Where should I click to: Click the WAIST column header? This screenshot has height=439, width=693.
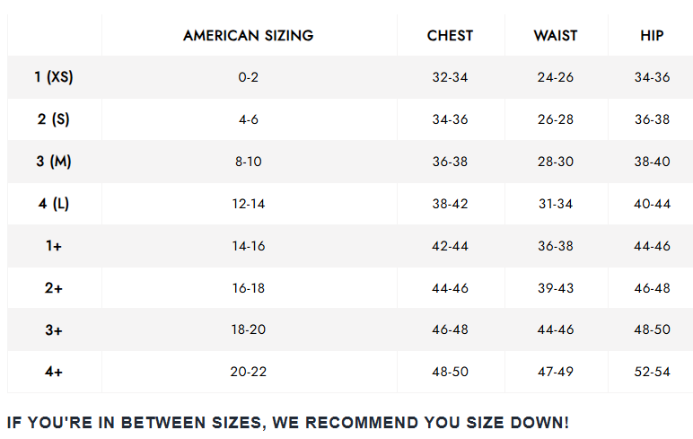point(556,35)
